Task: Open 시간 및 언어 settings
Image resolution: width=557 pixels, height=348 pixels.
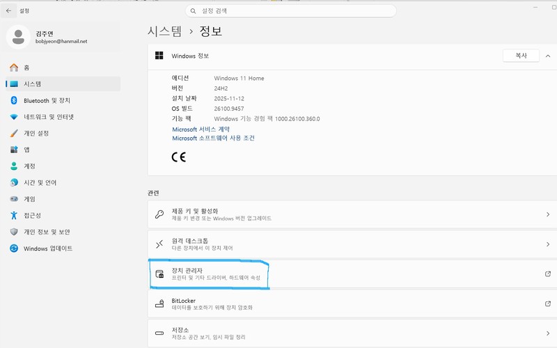Action: [63, 182]
